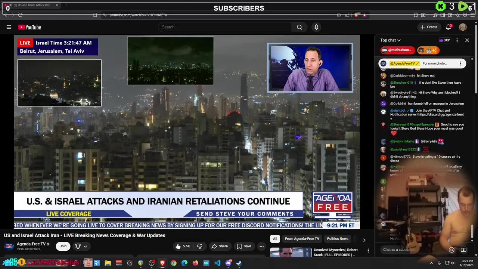Open Unsolved Mysteries Robert Stack video title

[x=336, y=252]
